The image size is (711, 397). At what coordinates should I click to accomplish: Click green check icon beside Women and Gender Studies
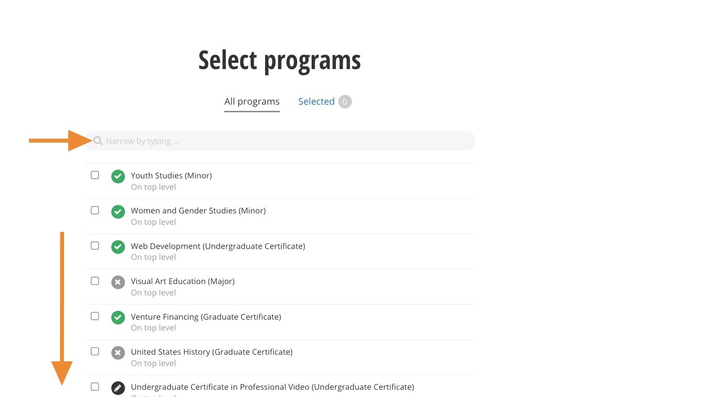[118, 211]
